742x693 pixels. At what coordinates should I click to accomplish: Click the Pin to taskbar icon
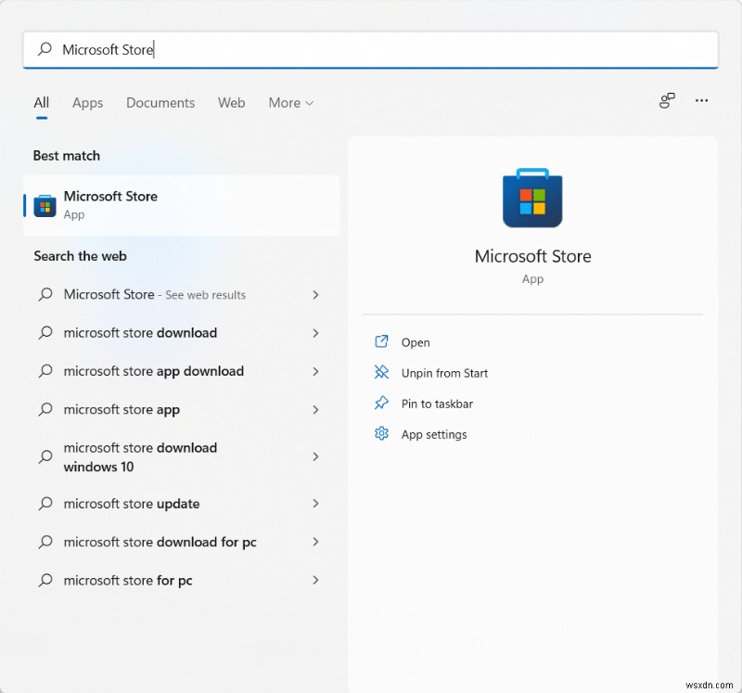coord(381,404)
